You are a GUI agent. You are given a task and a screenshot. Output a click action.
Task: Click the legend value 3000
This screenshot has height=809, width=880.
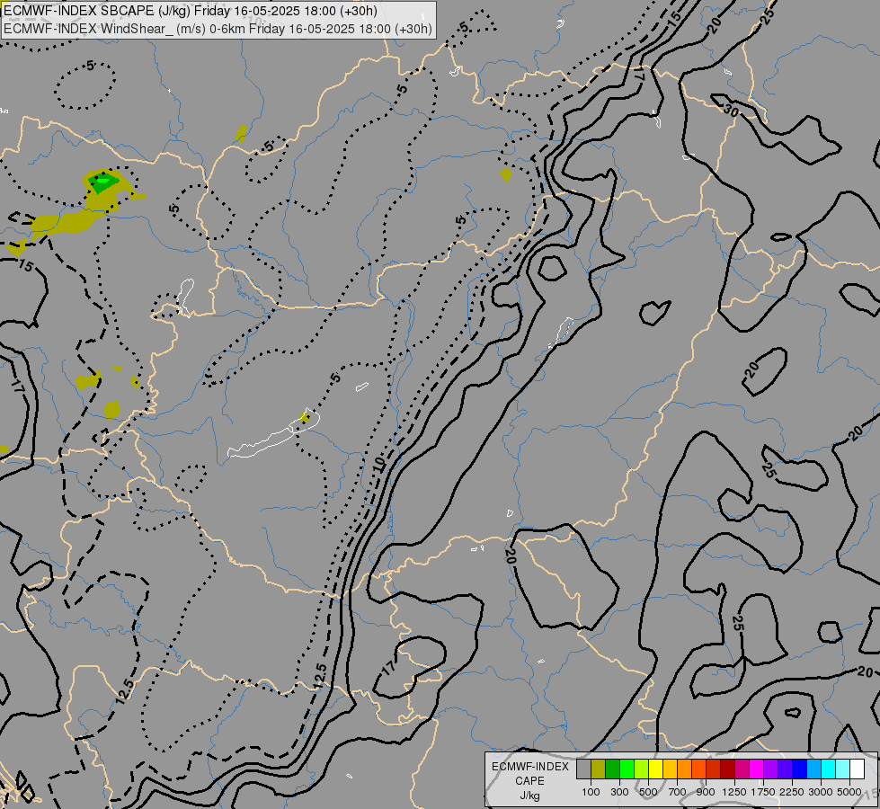(821, 792)
